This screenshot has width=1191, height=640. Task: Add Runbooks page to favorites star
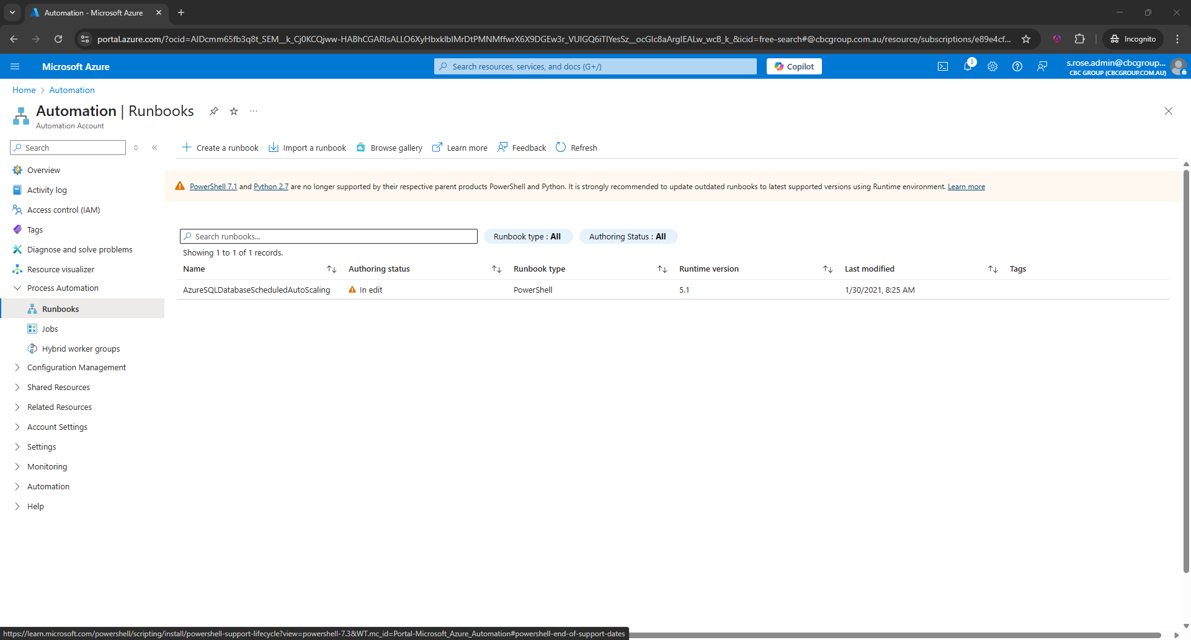point(234,111)
